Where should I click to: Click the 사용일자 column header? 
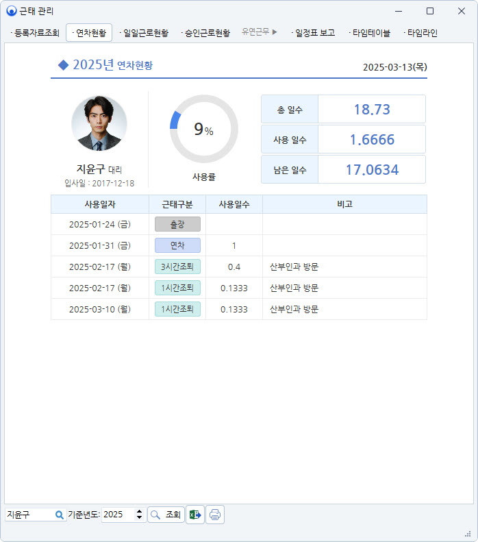[100, 204]
